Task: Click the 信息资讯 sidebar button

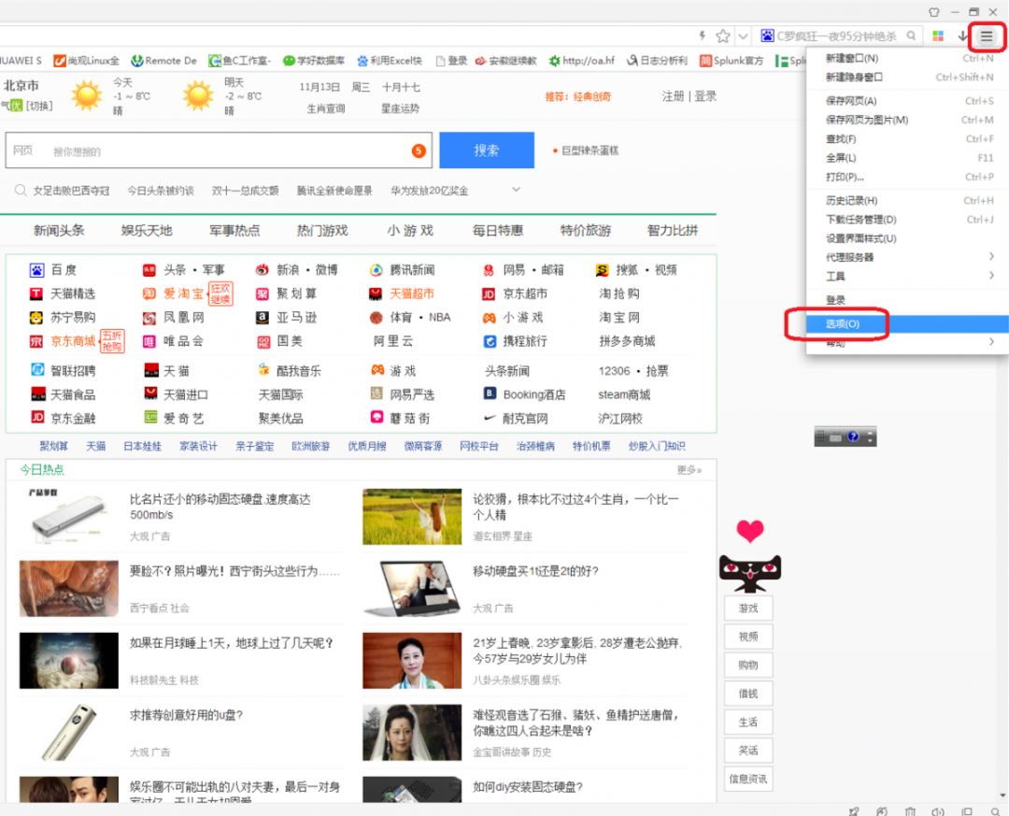Action: pos(748,779)
